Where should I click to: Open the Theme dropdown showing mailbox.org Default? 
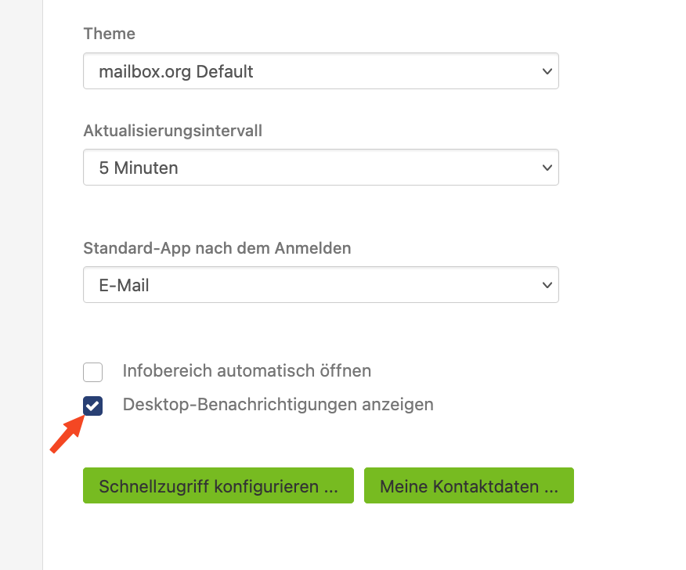coord(321,71)
